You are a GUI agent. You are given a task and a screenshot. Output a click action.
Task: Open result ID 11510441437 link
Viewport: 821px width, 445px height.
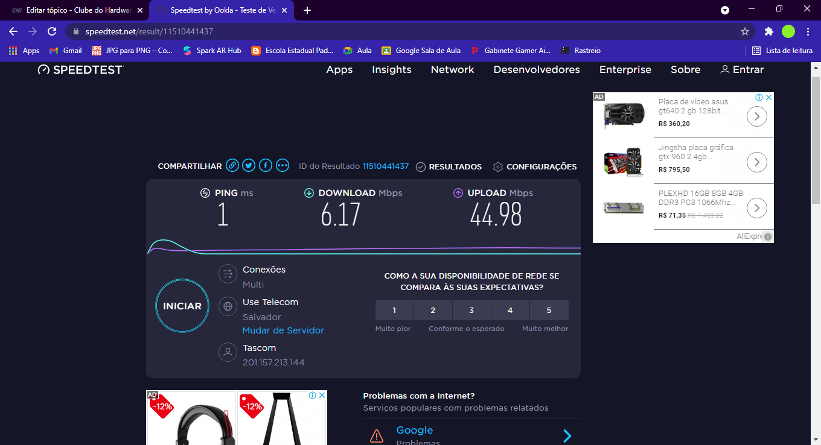386,166
